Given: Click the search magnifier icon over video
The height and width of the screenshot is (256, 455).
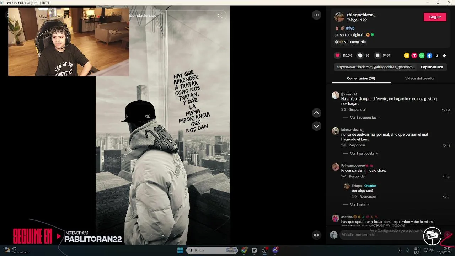Looking at the screenshot, I should [x=220, y=16].
